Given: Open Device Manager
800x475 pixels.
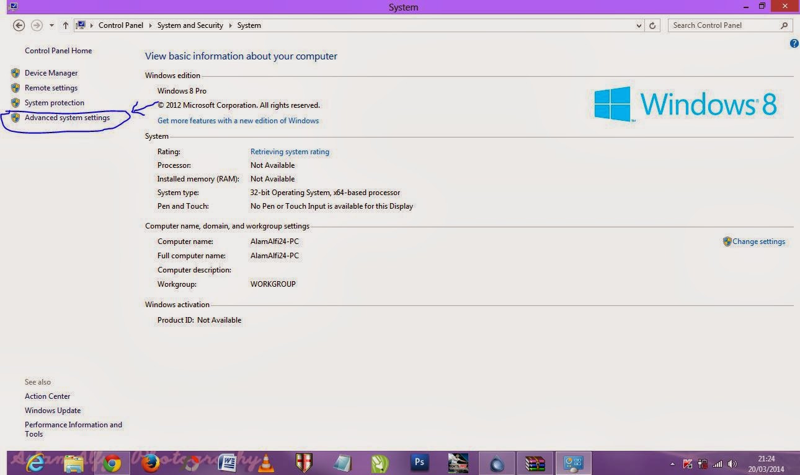Looking at the screenshot, I should pyautogui.click(x=51, y=73).
